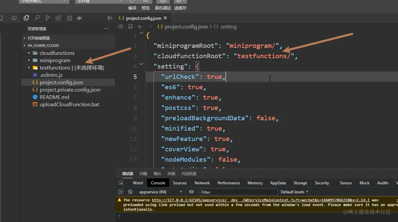
Task: Click the outline list icon in the editor toolbar
Action: [121, 26]
